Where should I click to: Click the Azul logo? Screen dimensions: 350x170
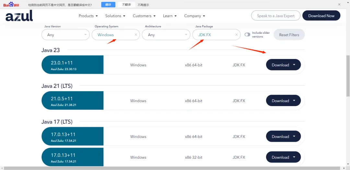(x=19, y=16)
